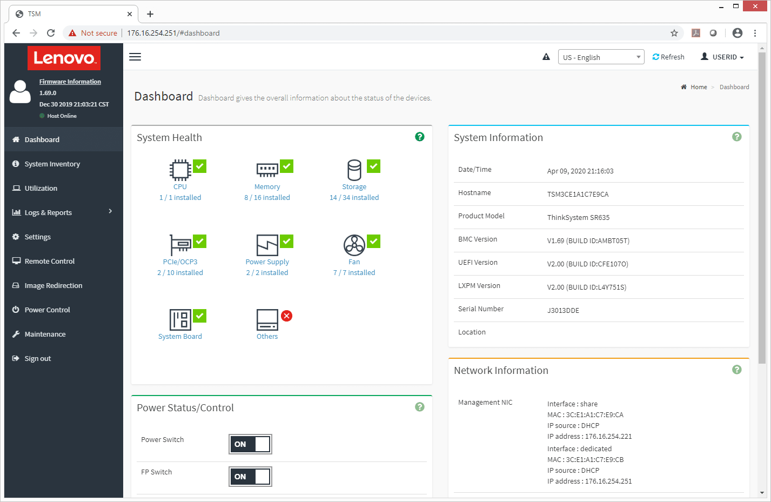Click the 8 / 16 installed Memory link
Image resolution: width=771 pixels, height=502 pixels.
pyautogui.click(x=267, y=198)
